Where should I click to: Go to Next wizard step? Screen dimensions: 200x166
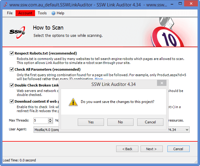[151, 149]
